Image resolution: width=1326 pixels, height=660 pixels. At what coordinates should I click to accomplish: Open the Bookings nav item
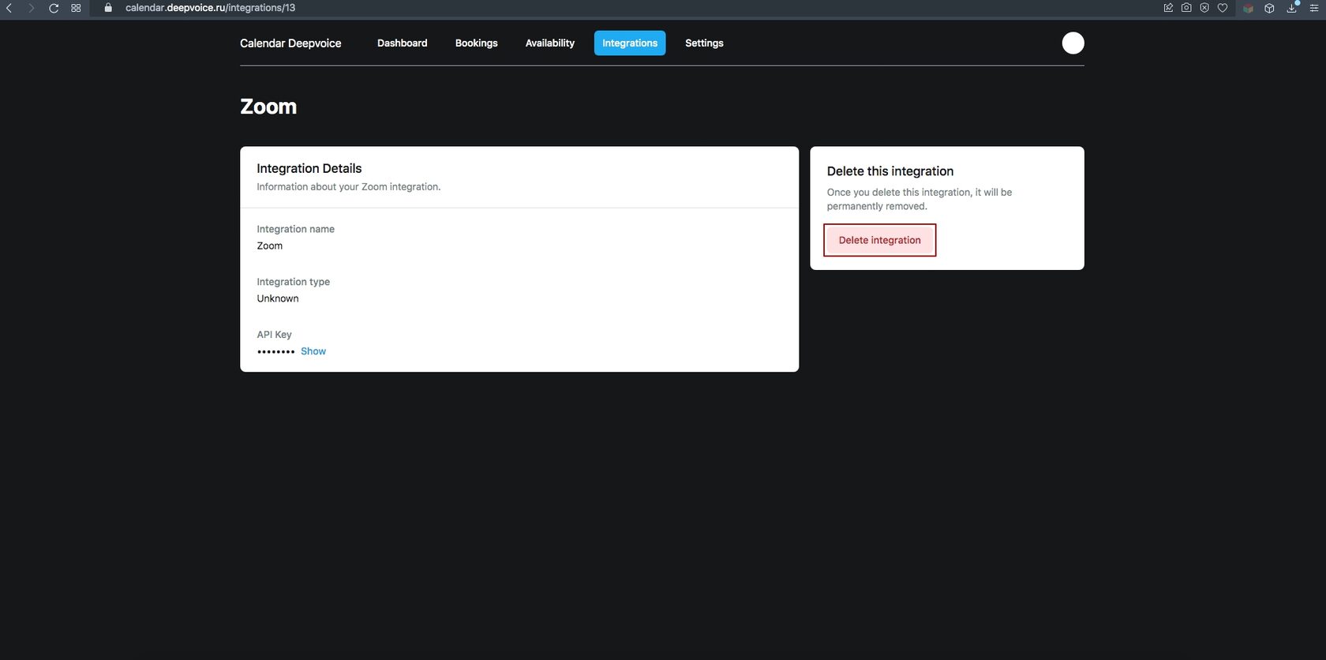(x=477, y=43)
